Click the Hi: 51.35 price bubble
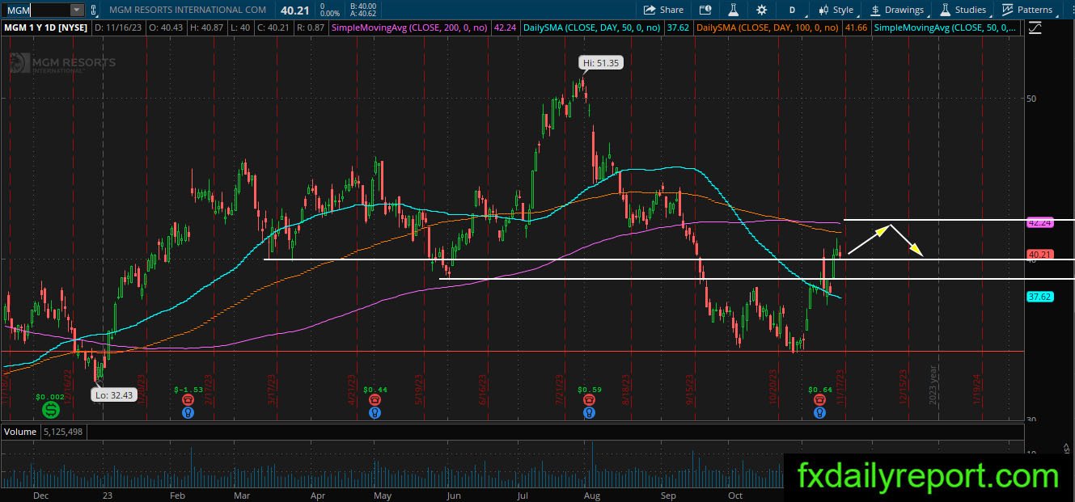Image resolution: width=1075 pixels, height=502 pixels. click(x=602, y=62)
